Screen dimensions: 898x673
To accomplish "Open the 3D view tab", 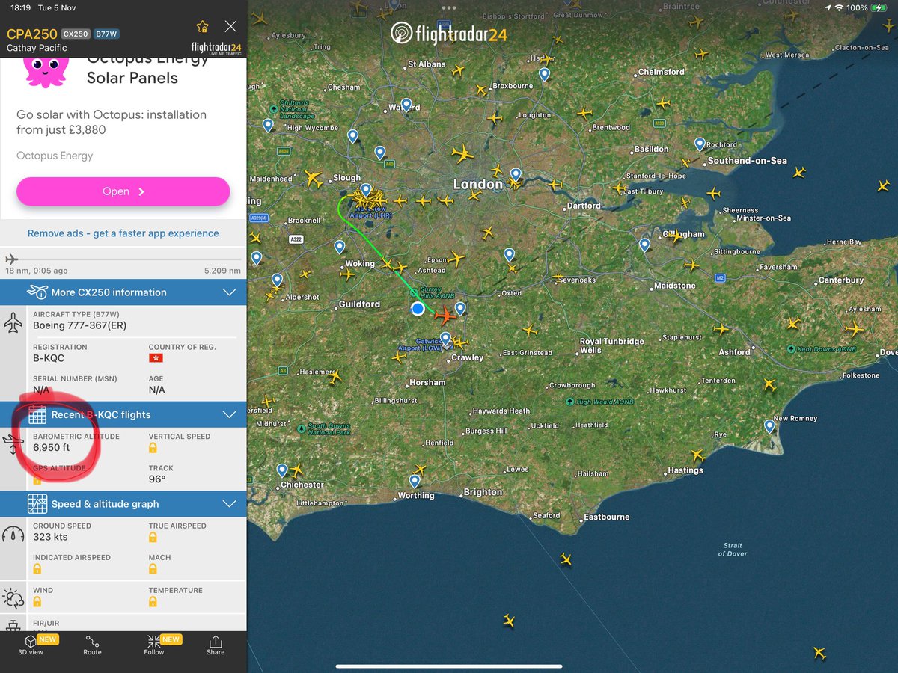I will [x=31, y=645].
